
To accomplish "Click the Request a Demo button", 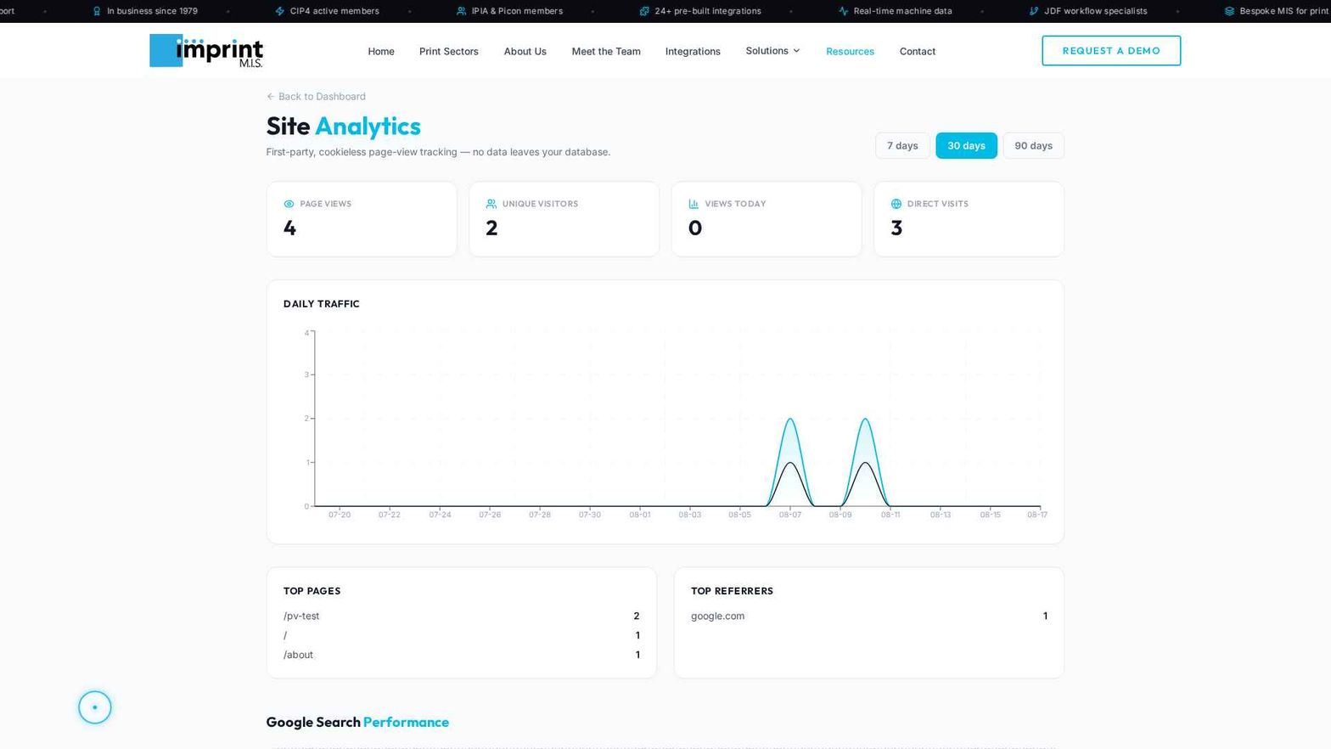I will (x=1111, y=51).
